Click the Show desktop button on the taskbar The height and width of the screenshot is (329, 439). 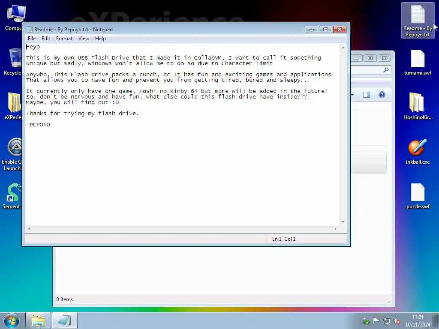point(436,320)
